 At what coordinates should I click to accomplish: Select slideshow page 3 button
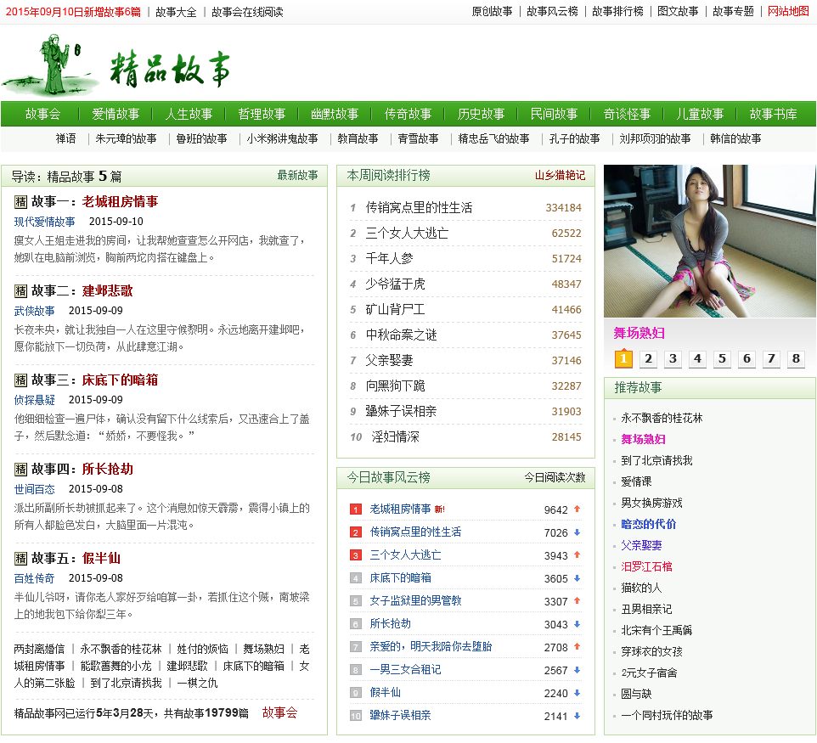point(673,358)
